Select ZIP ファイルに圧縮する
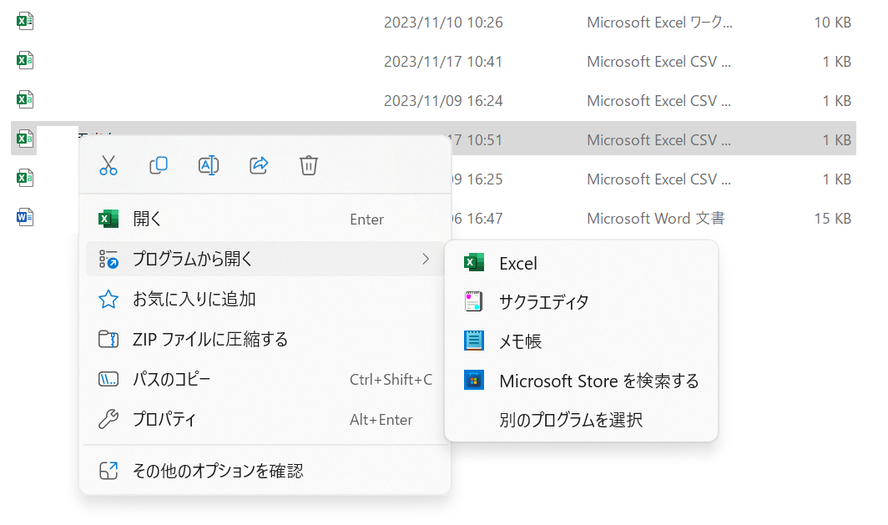Screen dimensions: 888x525 pyautogui.click(x=265, y=339)
